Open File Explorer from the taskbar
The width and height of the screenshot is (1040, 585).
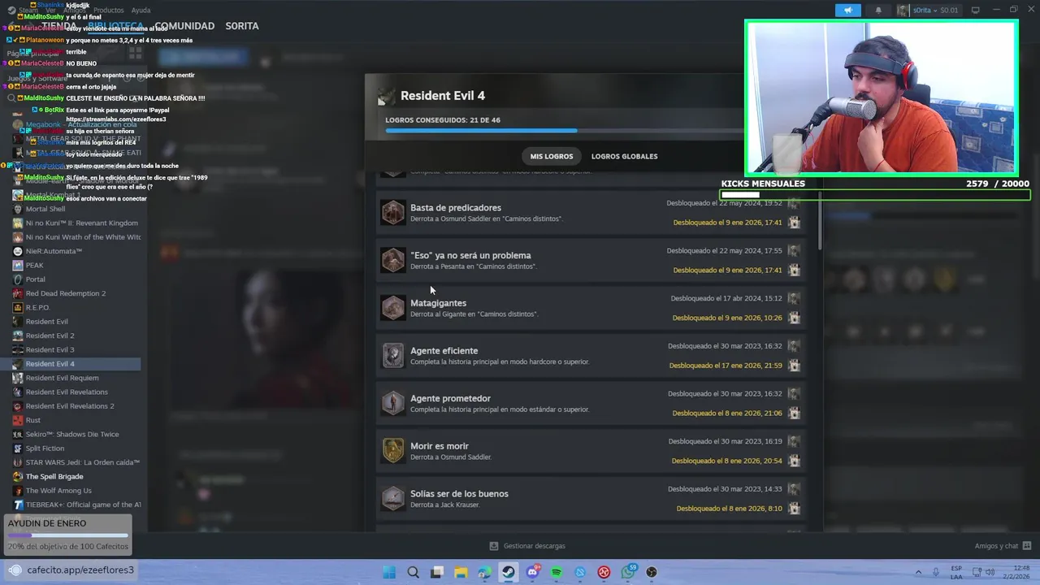461,572
